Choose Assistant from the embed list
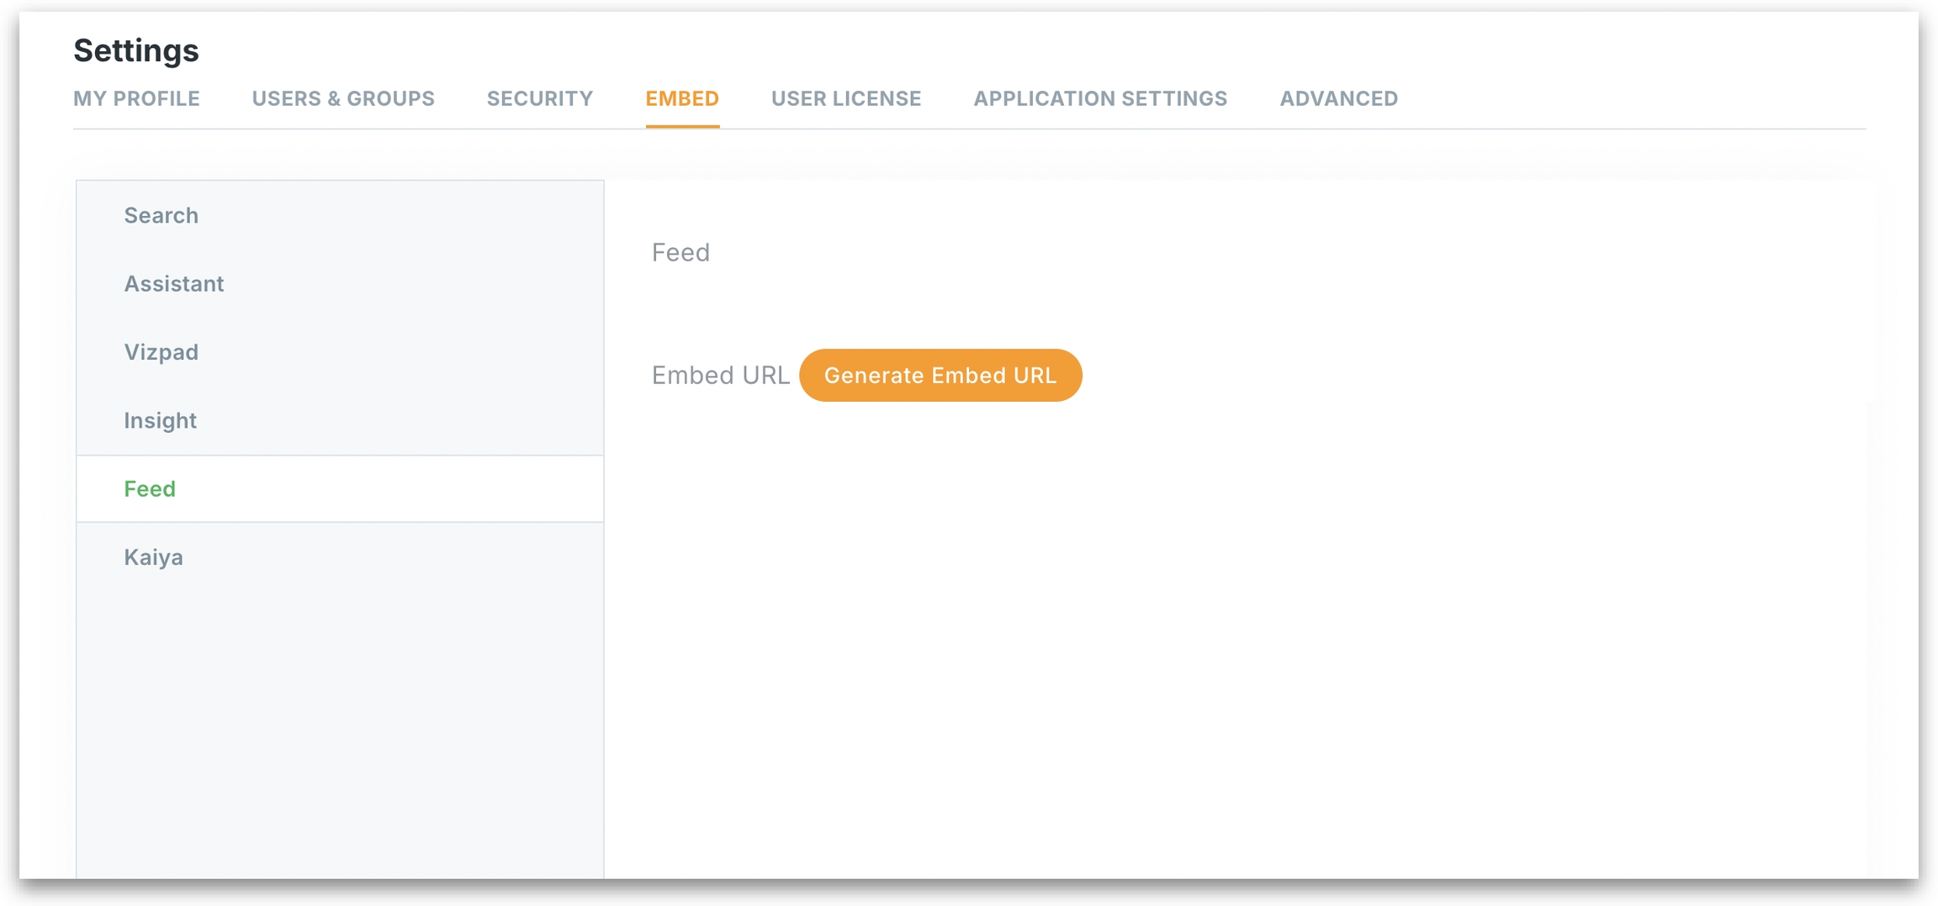1938x906 pixels. coord(173,284)
